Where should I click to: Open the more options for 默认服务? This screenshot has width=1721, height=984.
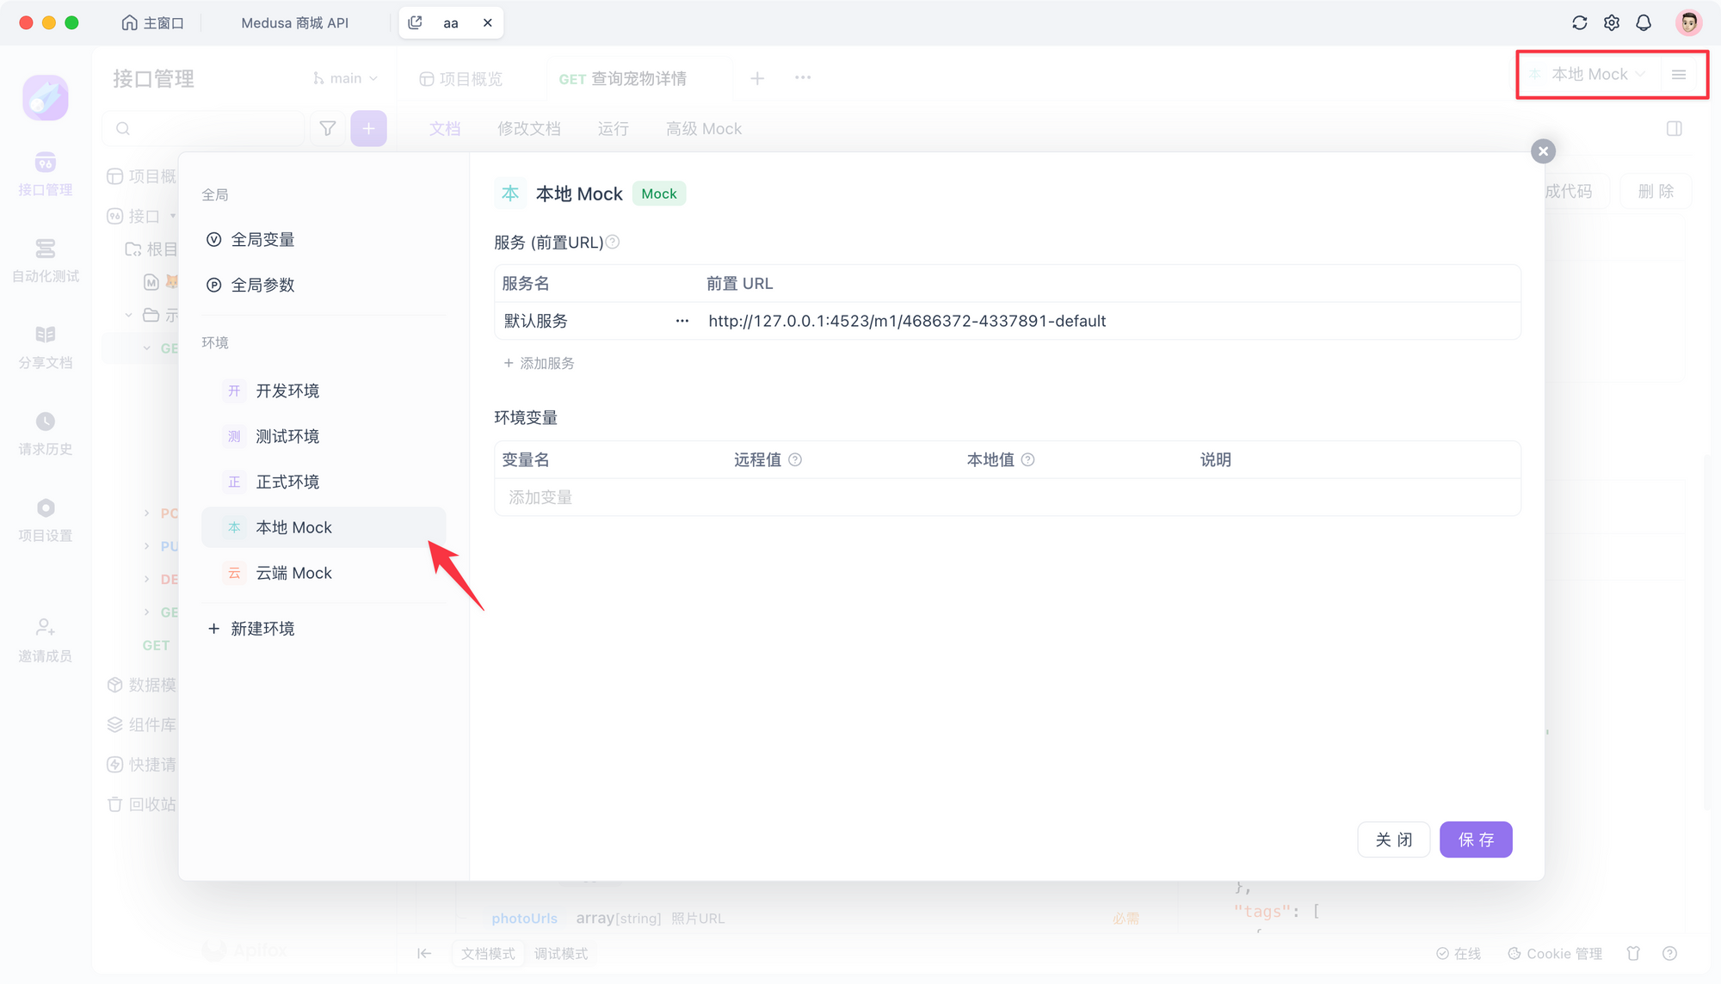coord(682,321)
